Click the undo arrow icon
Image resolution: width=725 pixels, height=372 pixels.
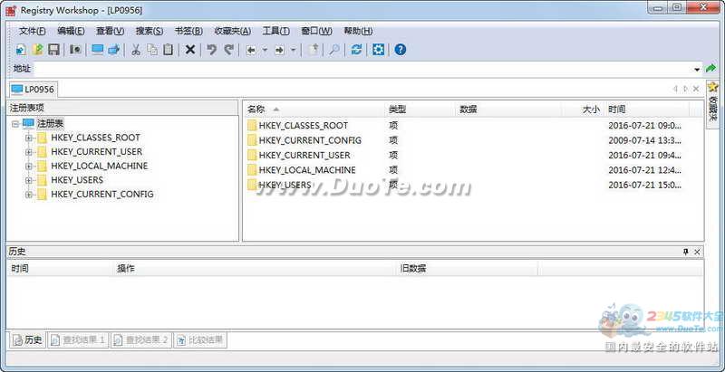[x=212, y=50]
